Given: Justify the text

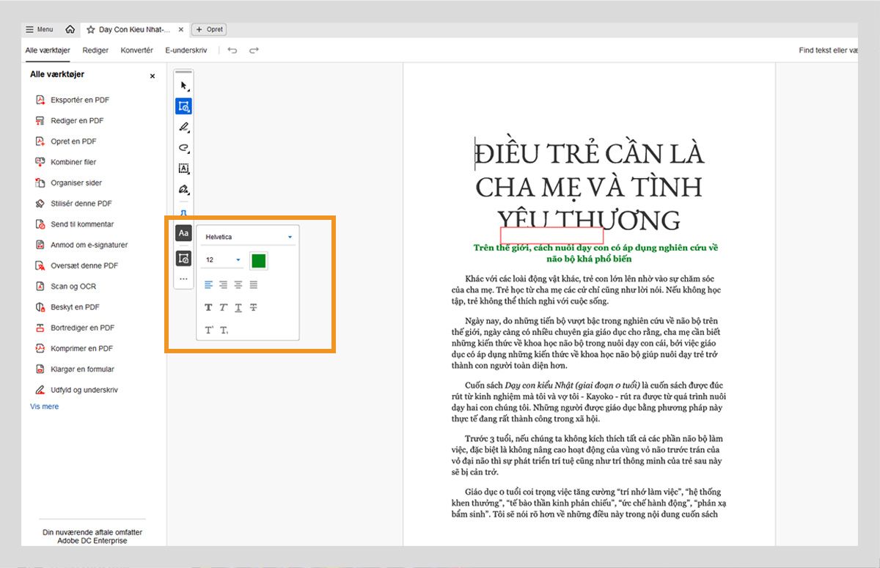Looking at the screenshot, I should [254, 284].
